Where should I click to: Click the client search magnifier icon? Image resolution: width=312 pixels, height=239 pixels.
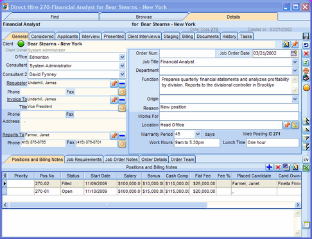point(286,44)
